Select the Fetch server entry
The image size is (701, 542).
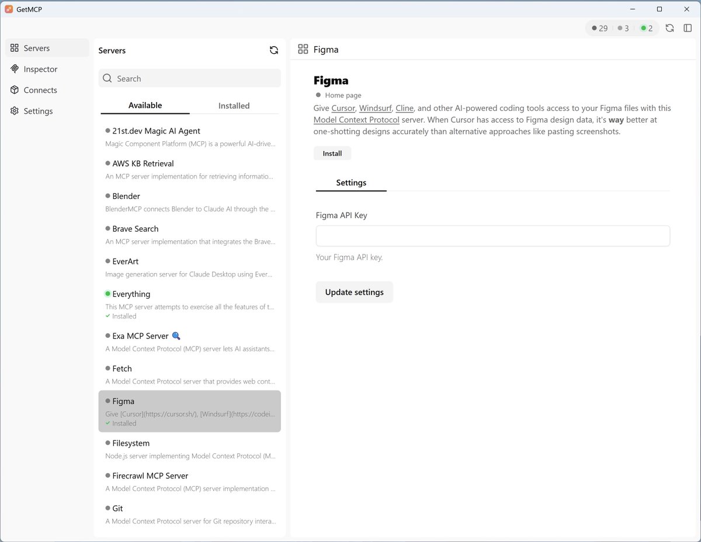(190, 375)
